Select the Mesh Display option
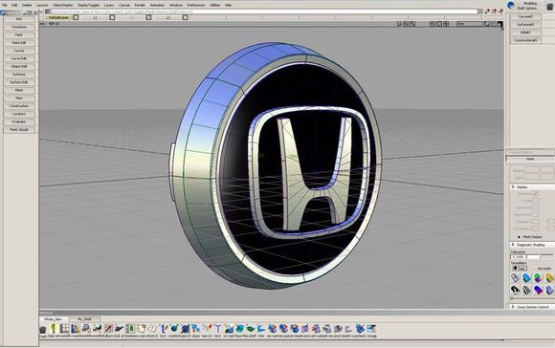 [x=530, y=236]
